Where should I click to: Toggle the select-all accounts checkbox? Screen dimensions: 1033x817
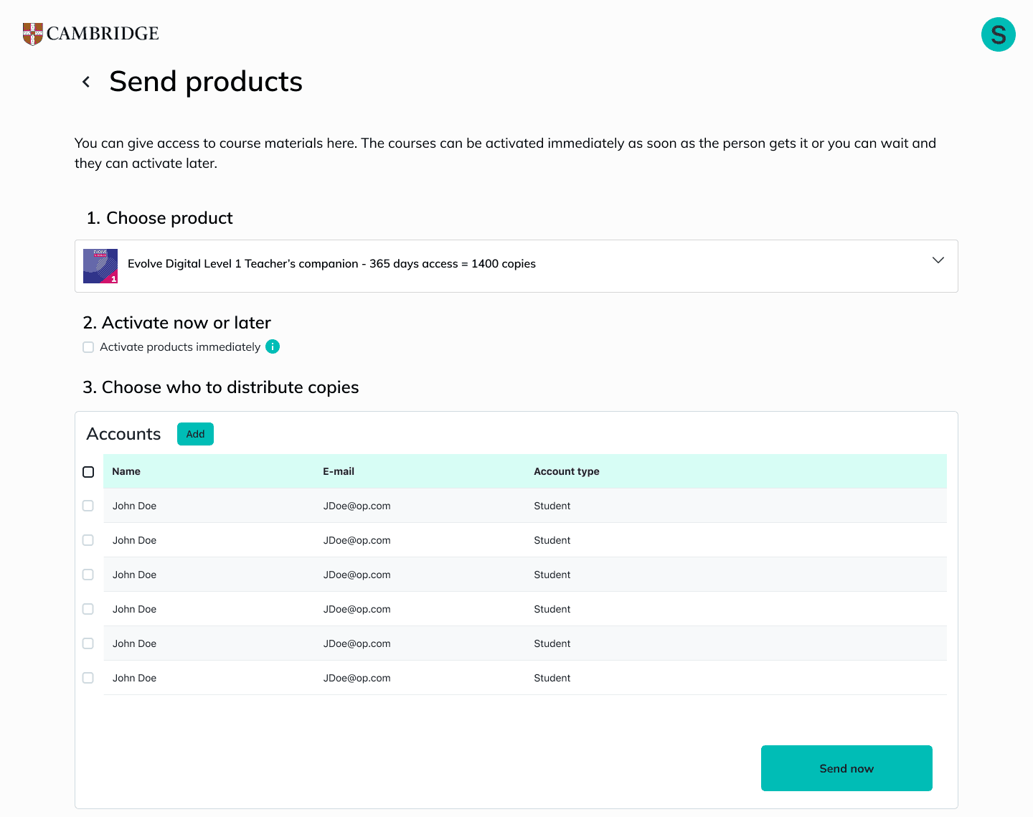coord(88,472)
